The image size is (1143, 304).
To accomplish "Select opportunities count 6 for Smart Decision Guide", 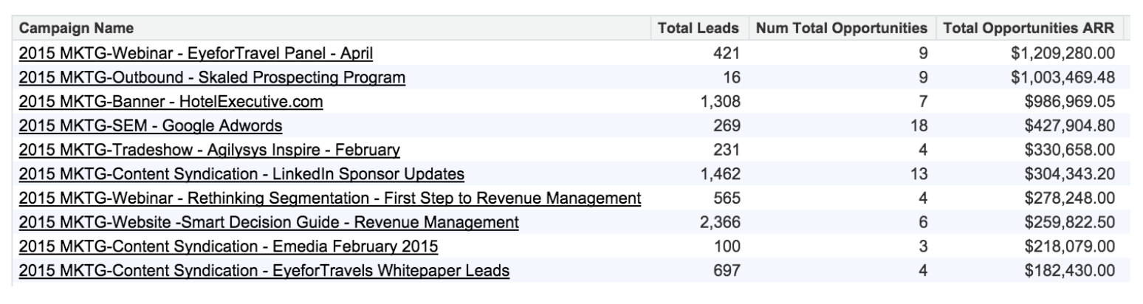I will (x=924, y=223).
